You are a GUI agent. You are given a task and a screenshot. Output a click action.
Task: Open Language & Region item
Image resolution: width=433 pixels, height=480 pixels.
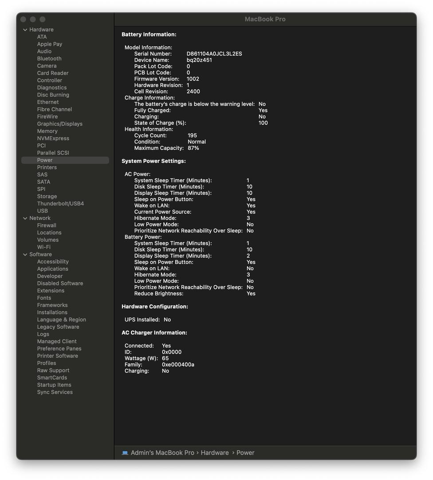61,320
